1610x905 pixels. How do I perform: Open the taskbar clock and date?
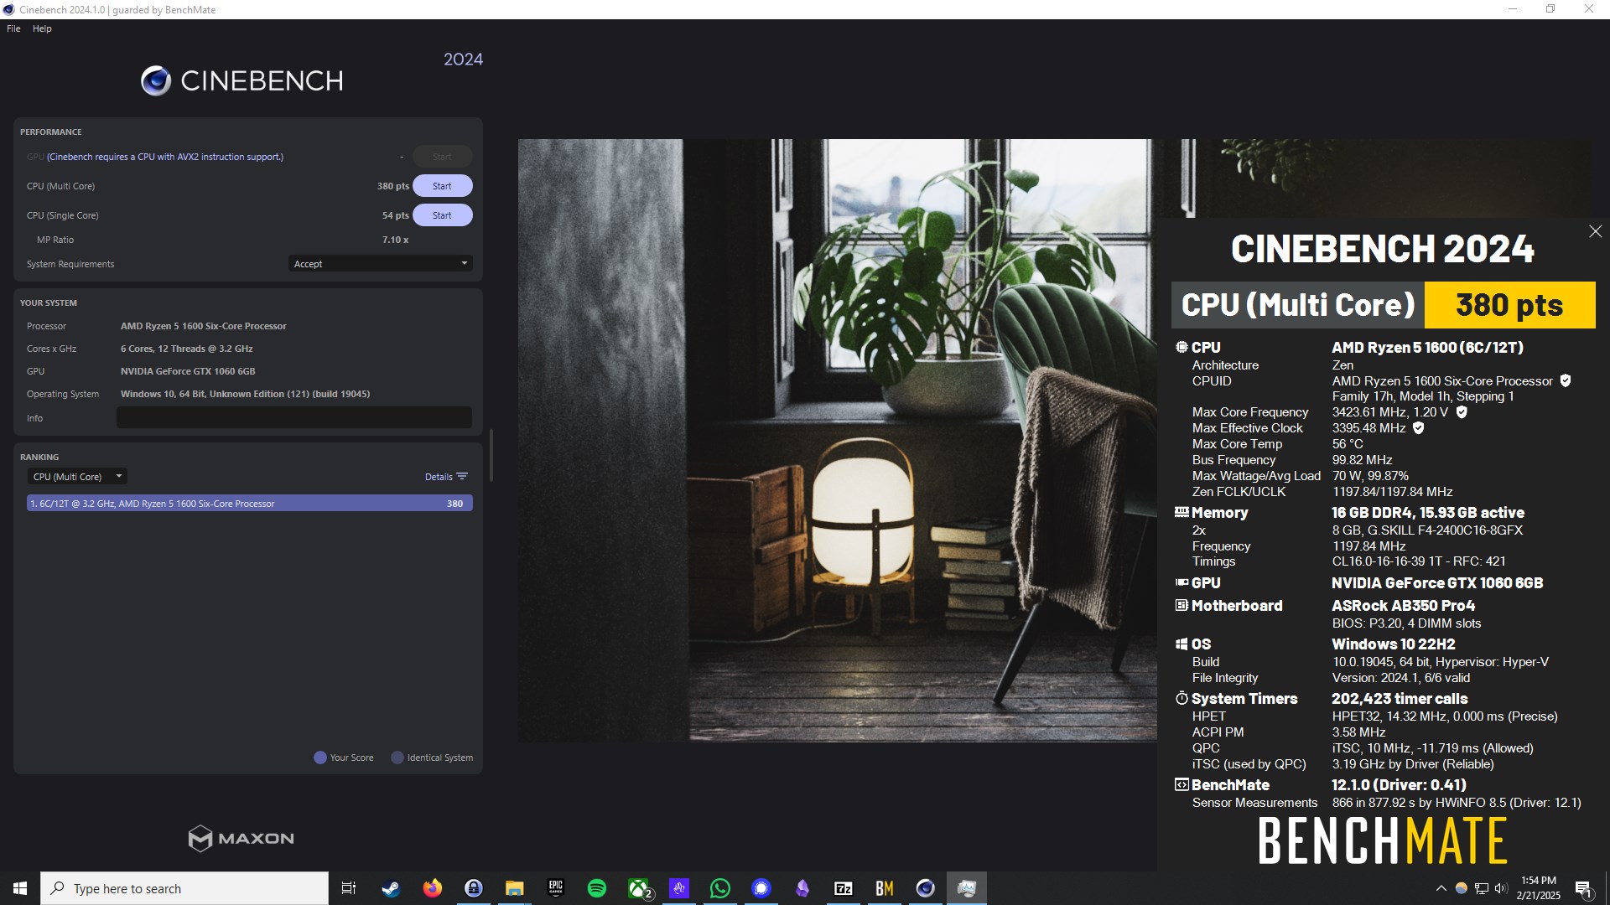(1539, 888)
